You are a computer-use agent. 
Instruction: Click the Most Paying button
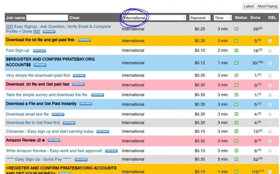[x=267, y=6]
